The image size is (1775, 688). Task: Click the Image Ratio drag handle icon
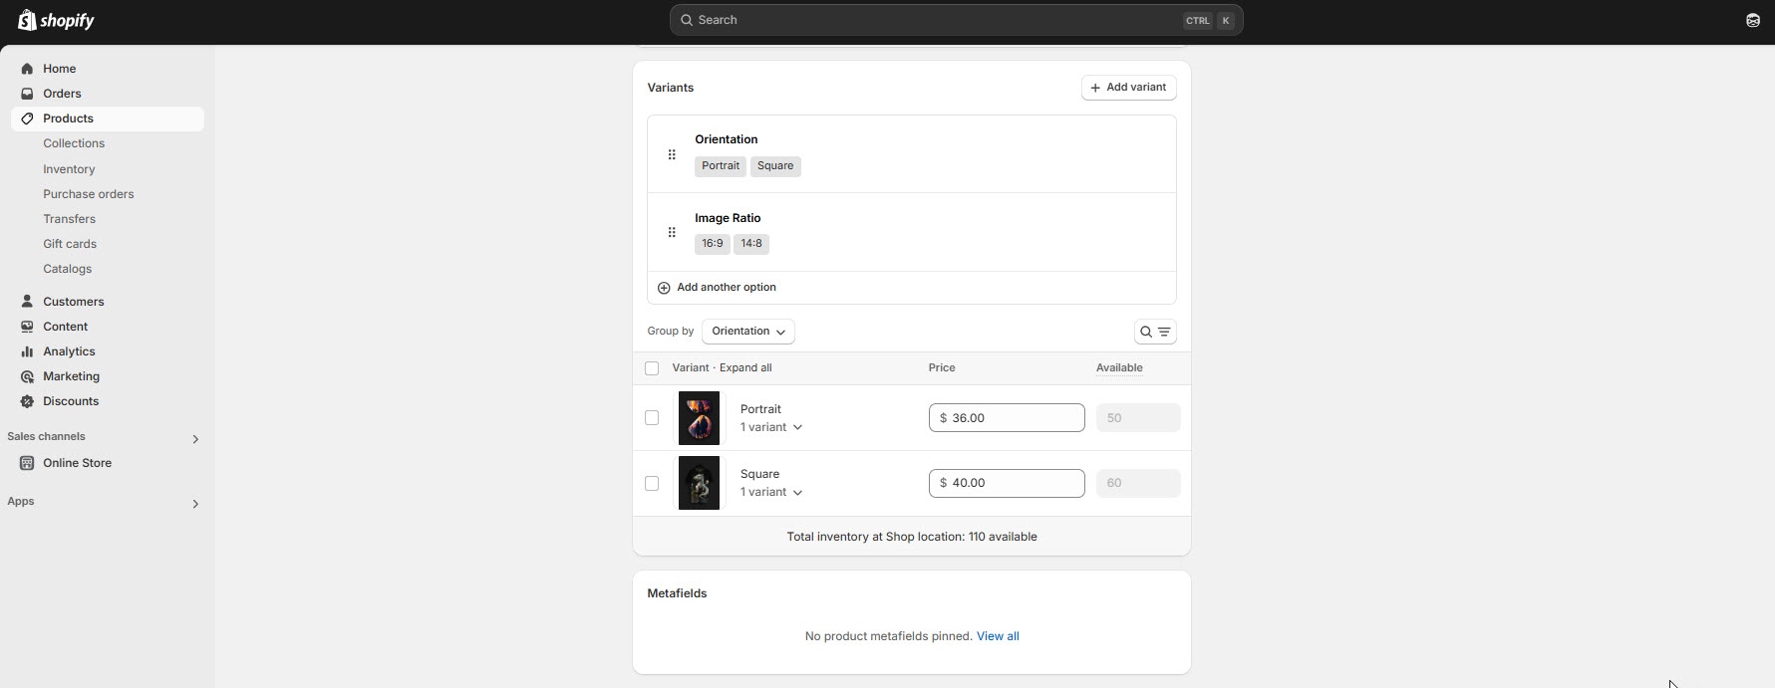[x=672, y=232]
